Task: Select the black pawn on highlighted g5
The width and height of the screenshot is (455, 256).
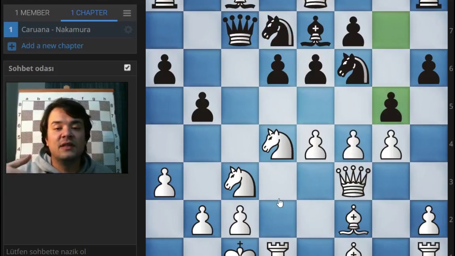Action: pos(391,106)
